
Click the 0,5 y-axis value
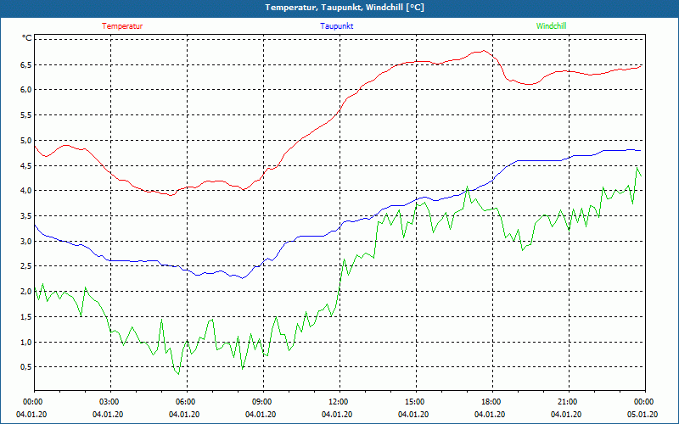[25, 367]
